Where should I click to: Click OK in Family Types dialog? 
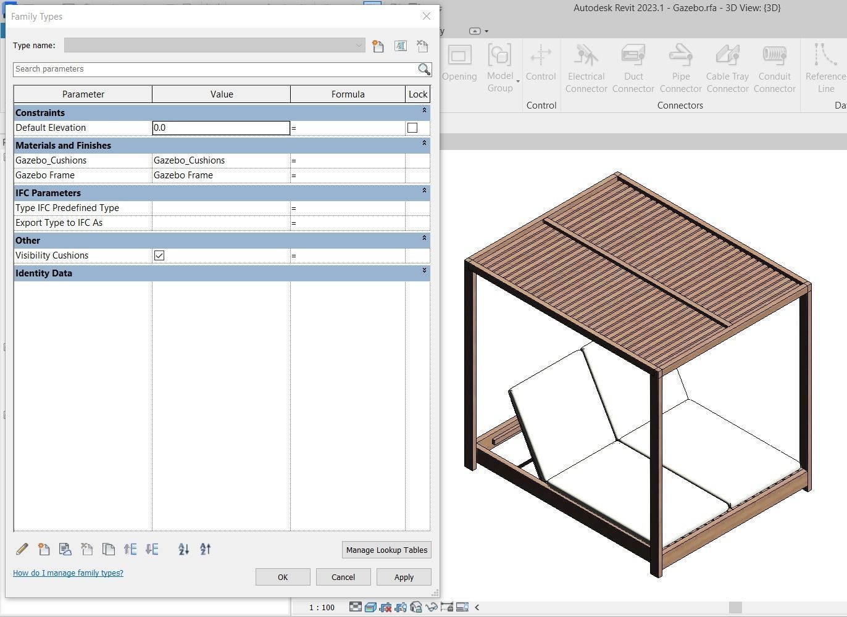coord(283,577)
